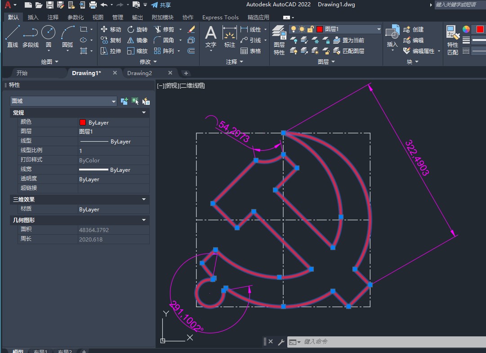This screenshot has height=353, width=486.
Task: Toggle the sun freeze state of 图层1
Action: [x=302, y=29]
